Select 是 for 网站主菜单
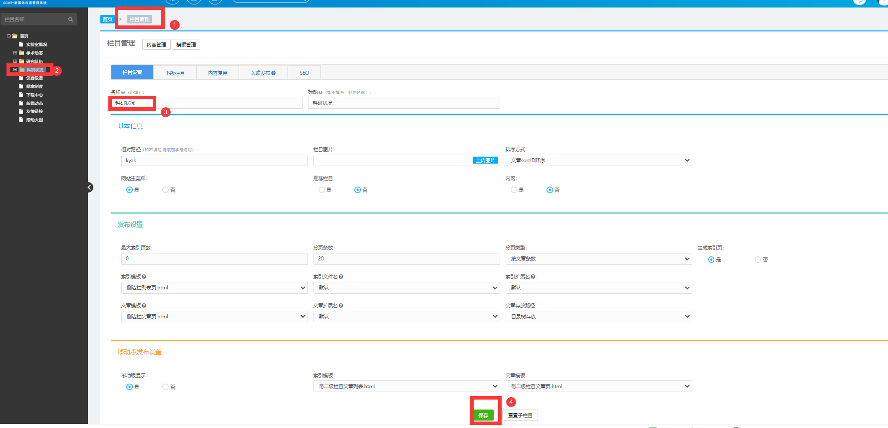 click(x=129, y=190)
